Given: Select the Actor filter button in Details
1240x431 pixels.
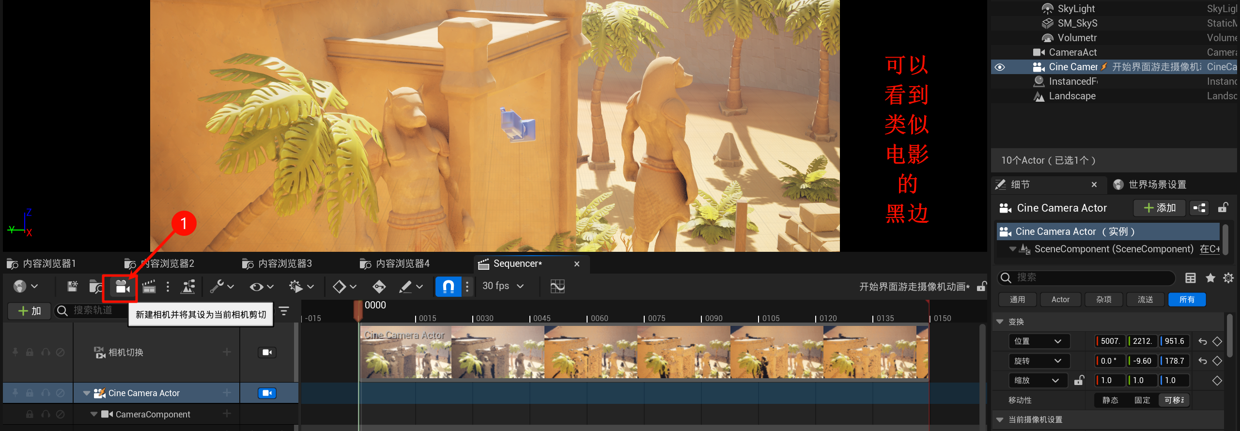Looking at the screenshot, I should pos(1060,300).
